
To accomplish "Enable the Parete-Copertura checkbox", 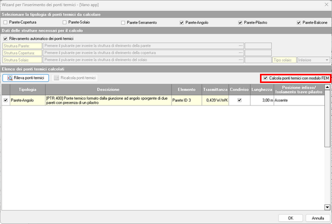I will (x=6, y=23).
